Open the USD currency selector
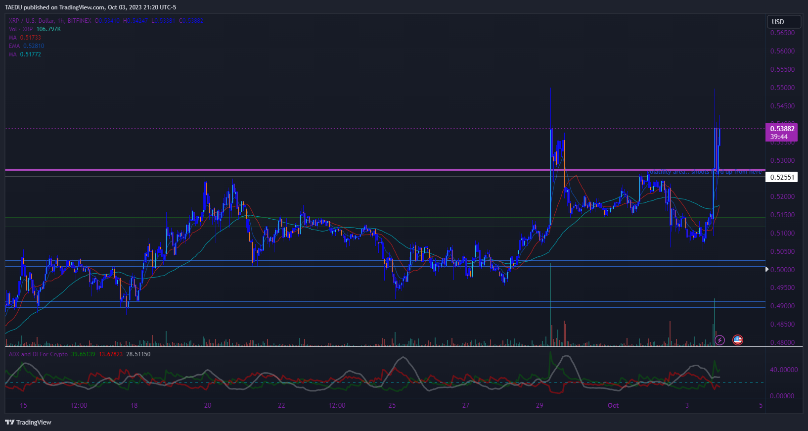The width and height of the screenshot is (808, 431). [x=784, y=22]
